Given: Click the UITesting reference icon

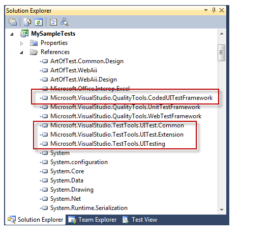Looking at the screenshot, I should [44, 144].
